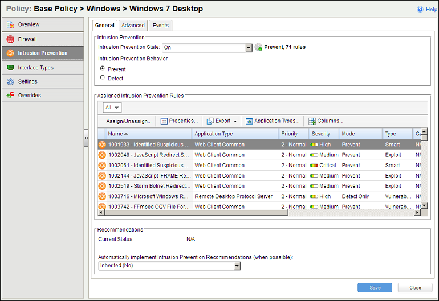Select the Detect radio button
Image resolution: width=439 pixels, height=301 pixels.
pyautogui.click(x=103, y=78)
